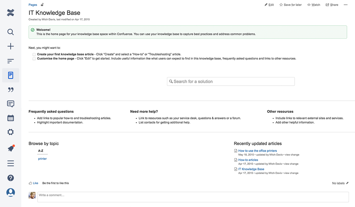Open 'How to use the office printers' article

click(x=257, y=151)
